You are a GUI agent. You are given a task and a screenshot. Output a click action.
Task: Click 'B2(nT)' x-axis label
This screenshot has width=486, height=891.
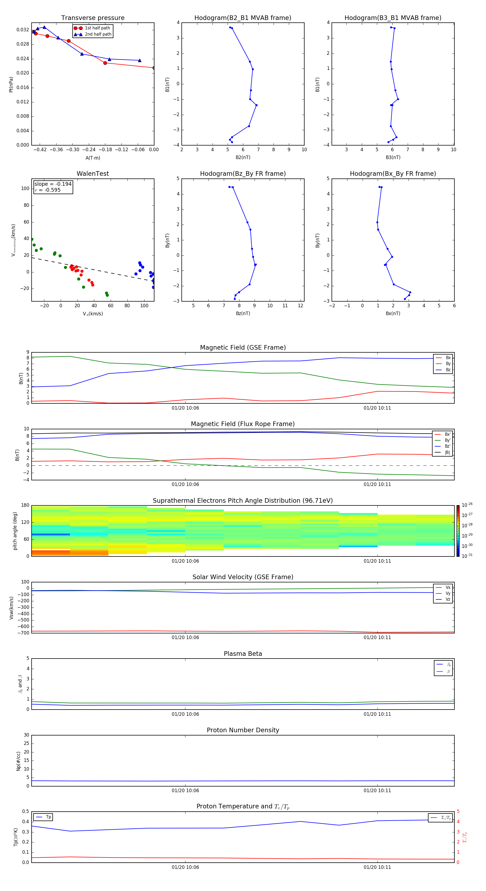(243, 157)
